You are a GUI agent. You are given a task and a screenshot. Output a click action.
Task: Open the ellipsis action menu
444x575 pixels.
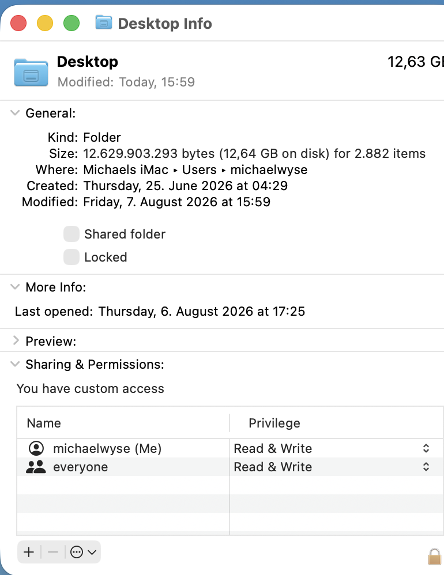click(x=83, y=552)
